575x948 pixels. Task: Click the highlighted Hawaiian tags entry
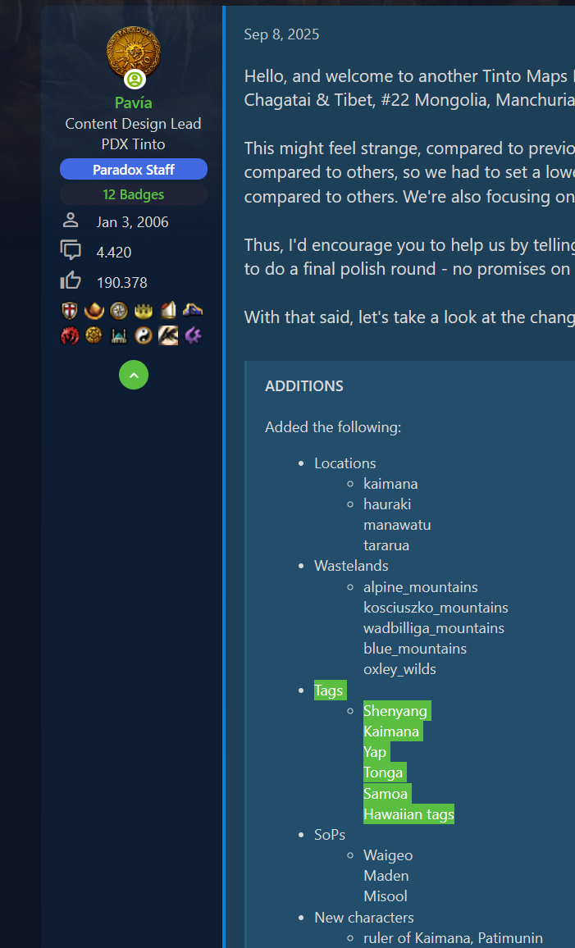tap(408, 814)
